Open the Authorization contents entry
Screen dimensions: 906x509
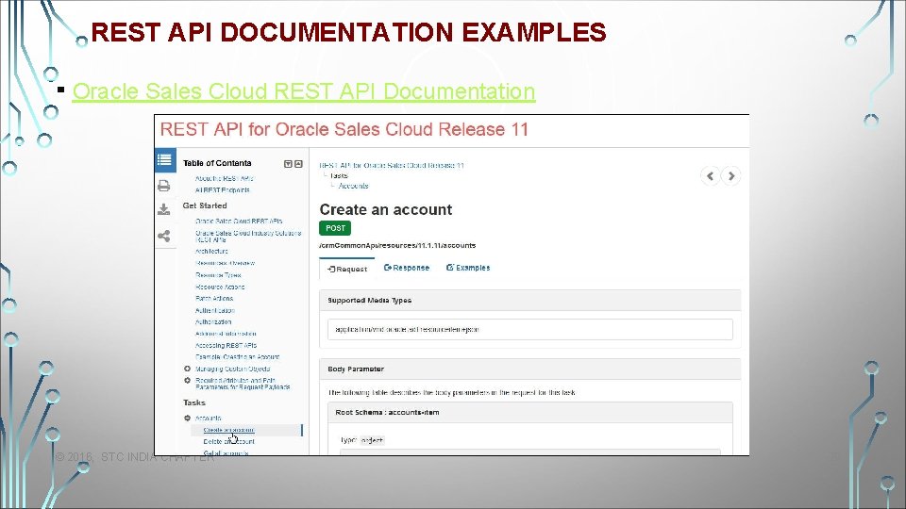[213, 322]
